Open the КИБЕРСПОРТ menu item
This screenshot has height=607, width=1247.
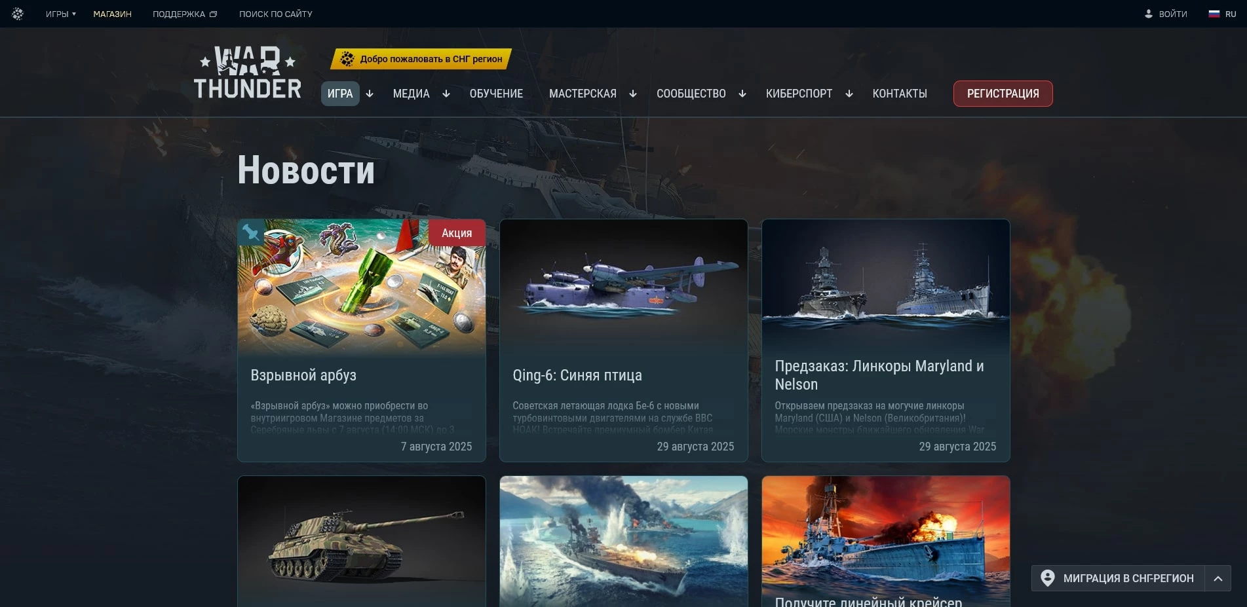click(799, 94)
